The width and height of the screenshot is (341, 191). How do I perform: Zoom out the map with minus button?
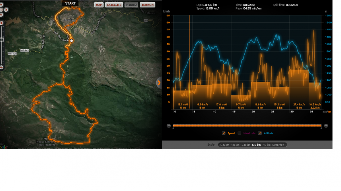[1, 67]
